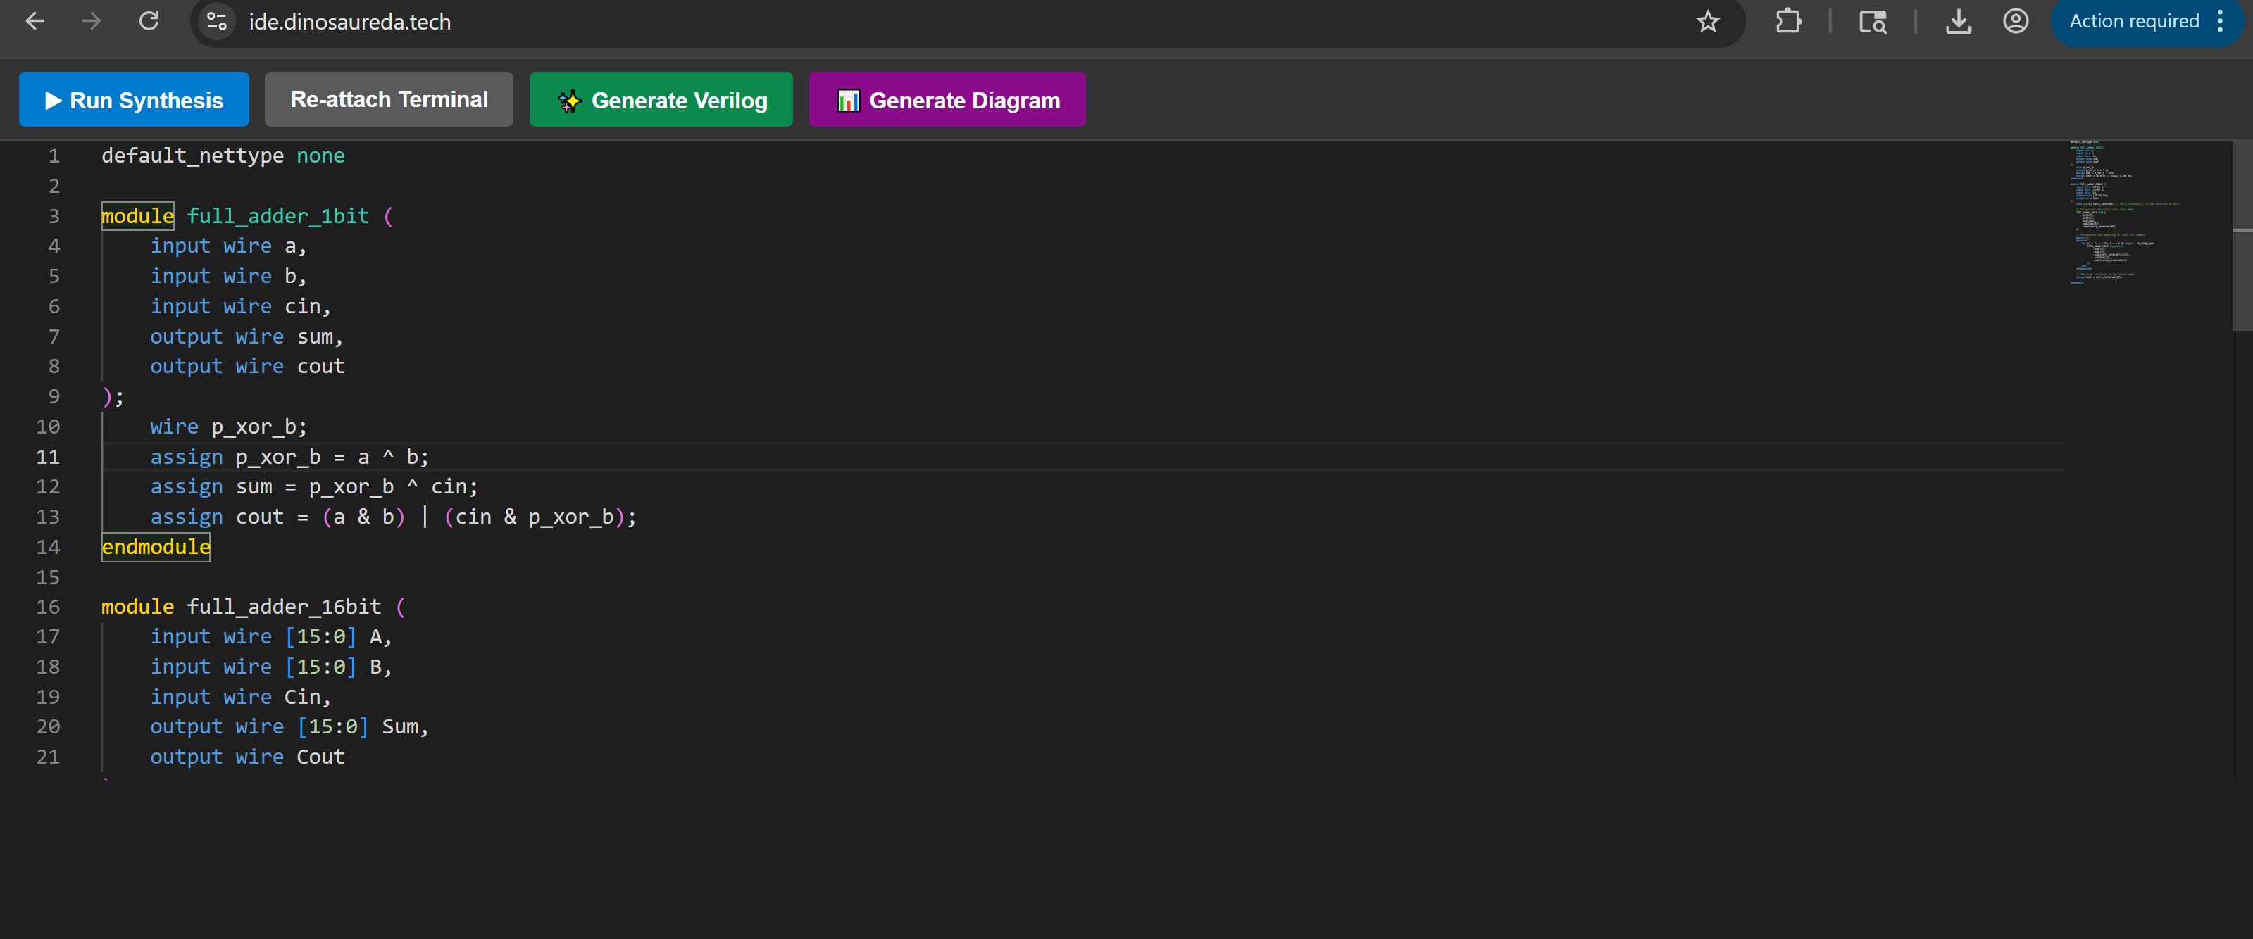Reload the page with the refresh icon
Screen dimensions: 2253x939
(x=149, y=21)
